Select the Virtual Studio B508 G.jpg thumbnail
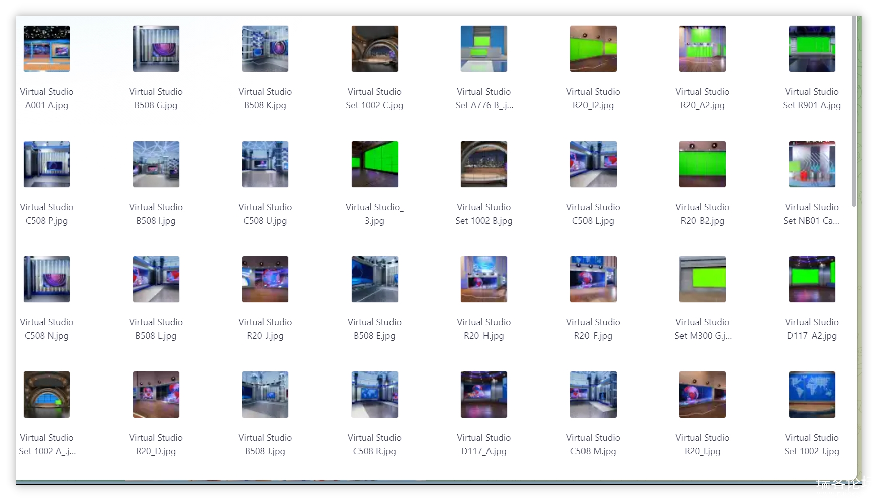 (156, 49)
